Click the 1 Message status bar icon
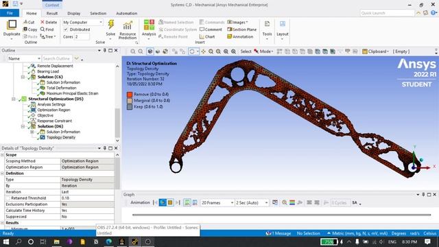Viewport: 439px width, 247px height. click(x=278, y=233)
